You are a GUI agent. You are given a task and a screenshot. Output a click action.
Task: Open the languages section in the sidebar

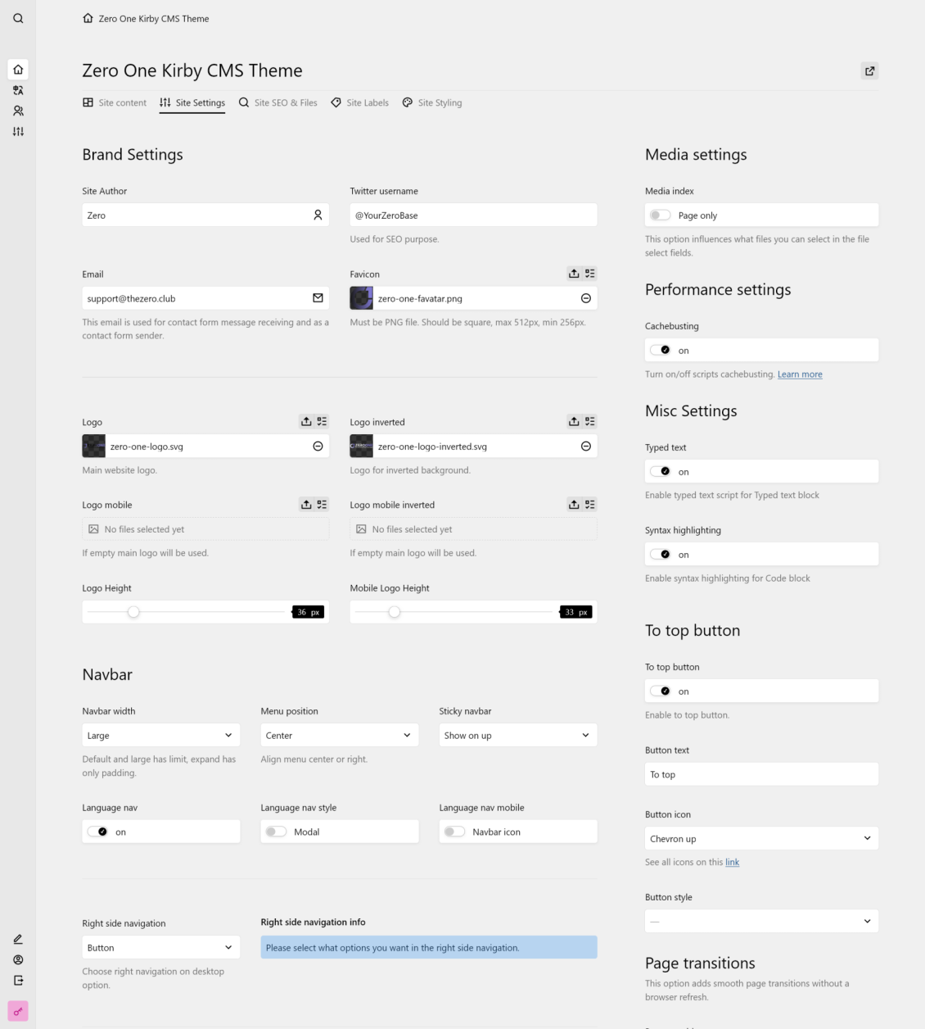pos(18,90)
